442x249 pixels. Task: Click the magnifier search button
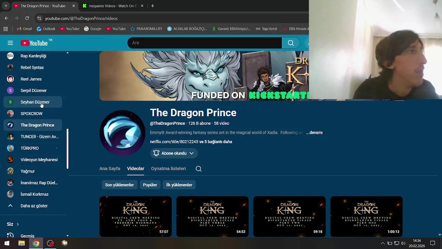(x=291, y=43)
